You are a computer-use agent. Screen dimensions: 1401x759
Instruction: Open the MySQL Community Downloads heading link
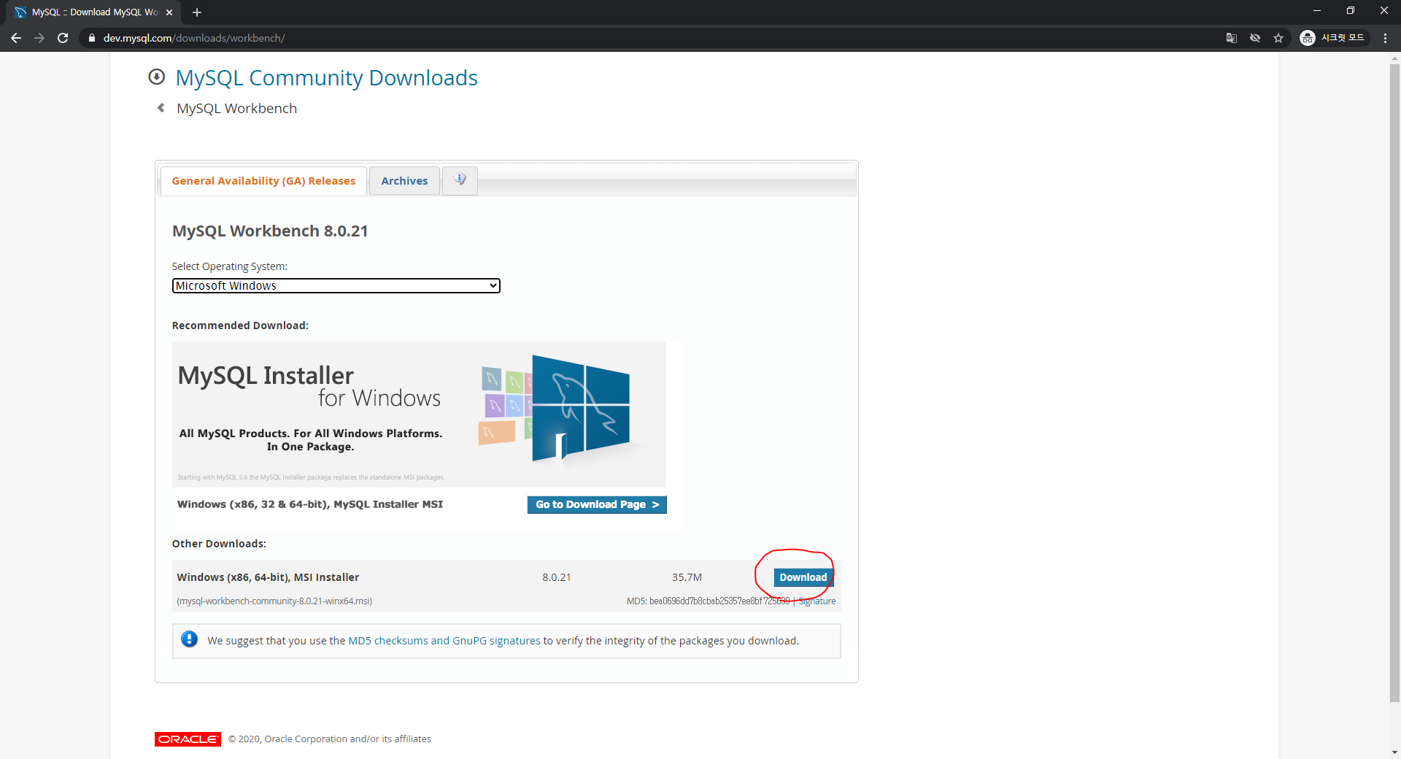tap(326, 77)
